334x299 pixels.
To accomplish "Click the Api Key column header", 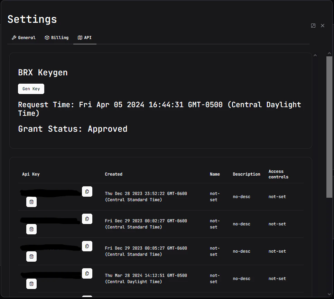I will (x=31, y=174).
